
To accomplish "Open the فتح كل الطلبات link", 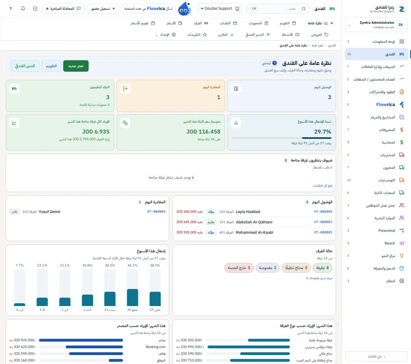I will click(x=322, y=186).
